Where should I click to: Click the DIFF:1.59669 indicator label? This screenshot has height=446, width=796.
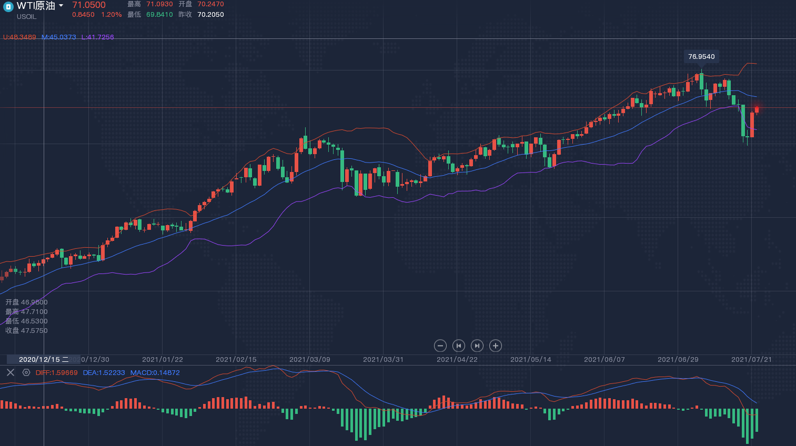56,373
